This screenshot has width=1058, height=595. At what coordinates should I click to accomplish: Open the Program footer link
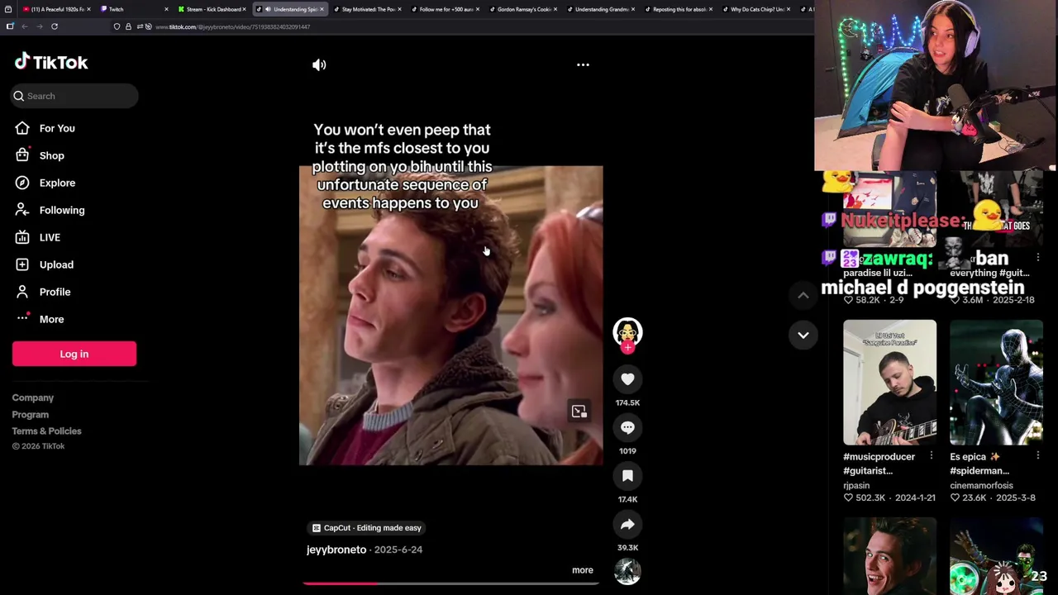click(31, 414)
